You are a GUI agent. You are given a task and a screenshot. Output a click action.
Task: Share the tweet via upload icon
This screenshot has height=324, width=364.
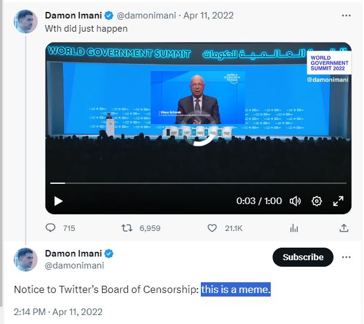click(x=344, y=228)
